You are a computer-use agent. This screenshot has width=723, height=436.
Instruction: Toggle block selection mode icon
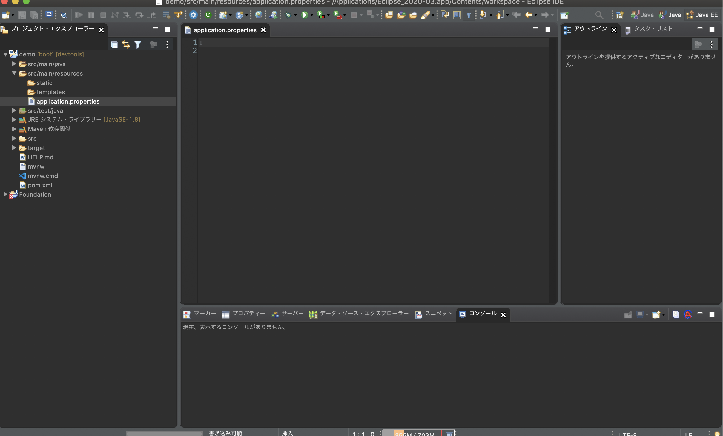(457, 15)
